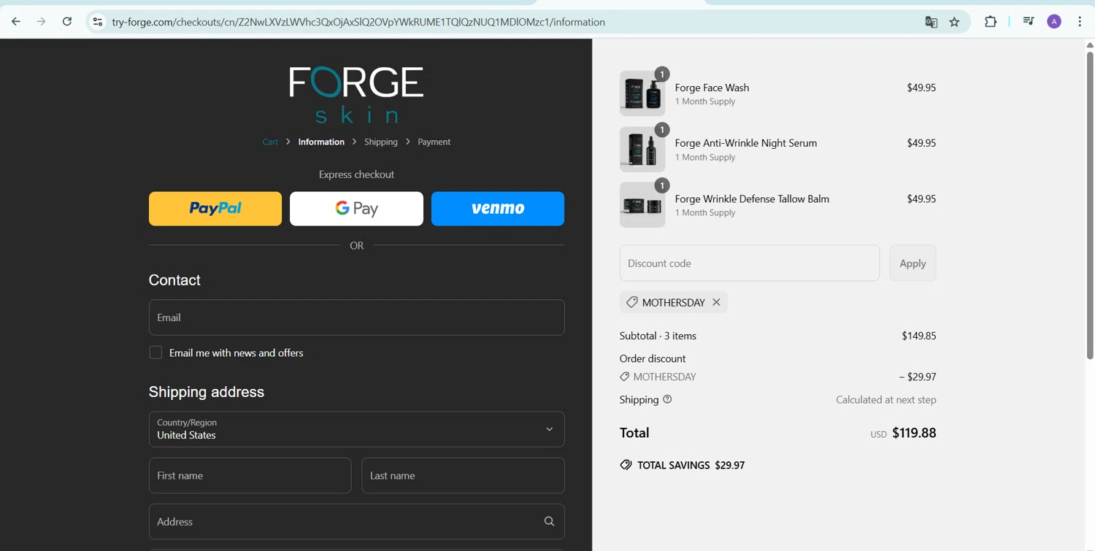1095x551 pixels.
Task: Focus the Address input field
Action: point(356,521)
